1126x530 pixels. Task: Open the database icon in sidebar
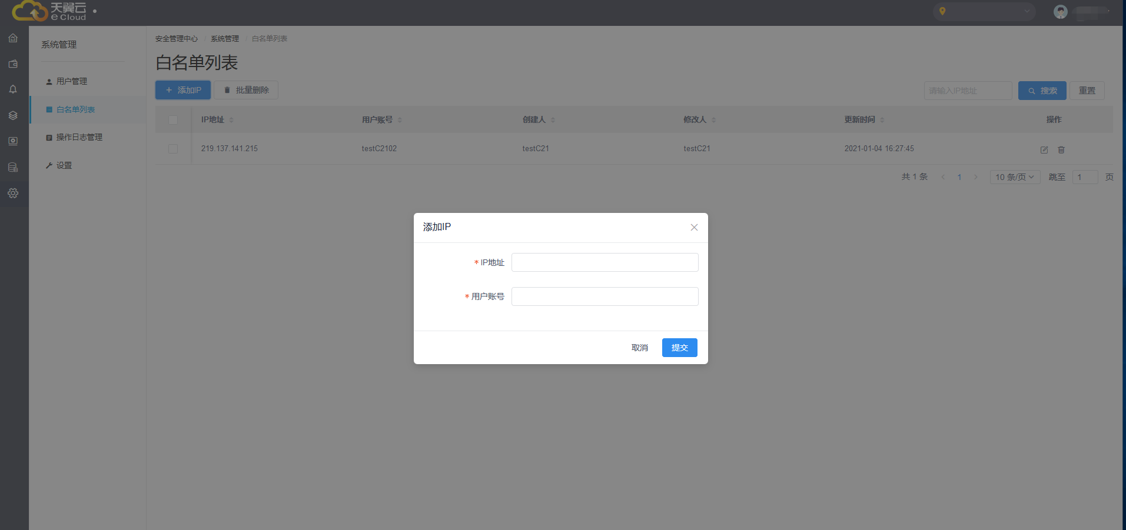point(13,168)
